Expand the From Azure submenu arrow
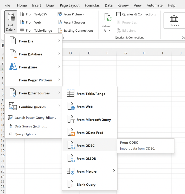The width and height of the screenshot is (185, 194). [59, 66]
